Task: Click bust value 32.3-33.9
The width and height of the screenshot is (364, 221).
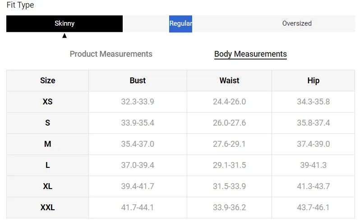Action: 138,102
